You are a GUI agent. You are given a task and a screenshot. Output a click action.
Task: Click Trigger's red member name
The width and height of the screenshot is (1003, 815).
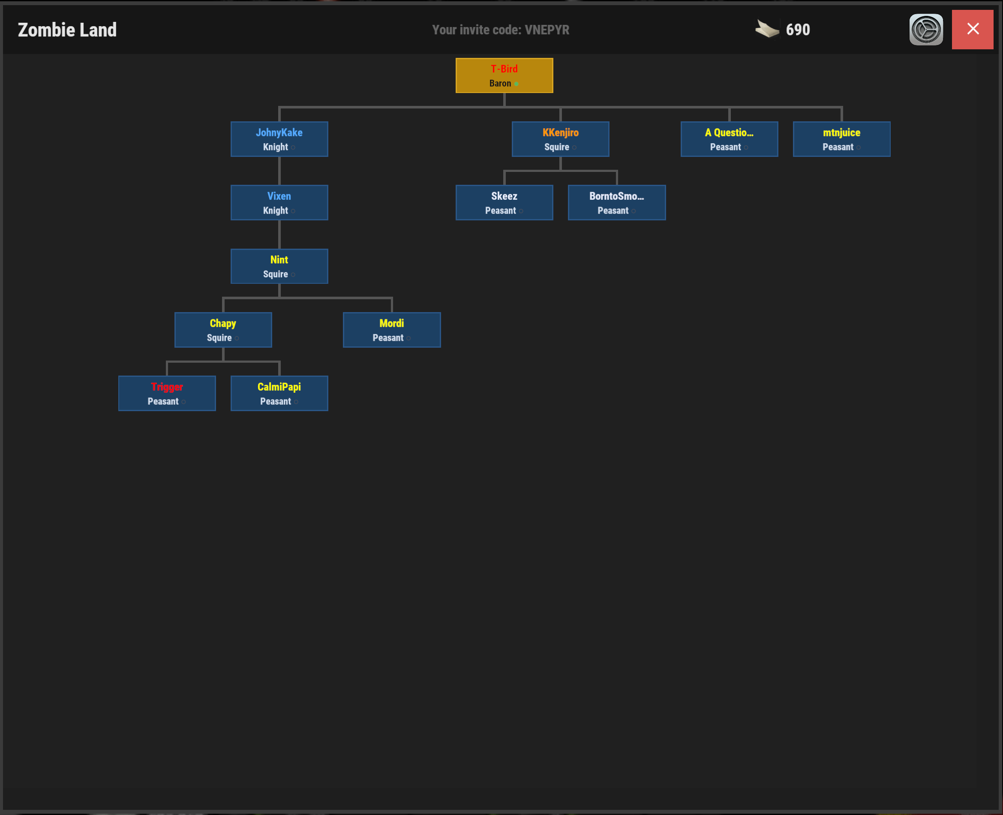tap(167, 386)
